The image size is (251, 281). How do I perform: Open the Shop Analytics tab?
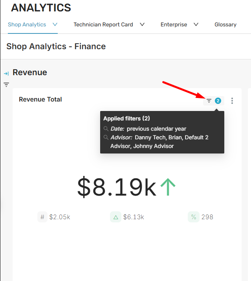[x=27, y=24]
